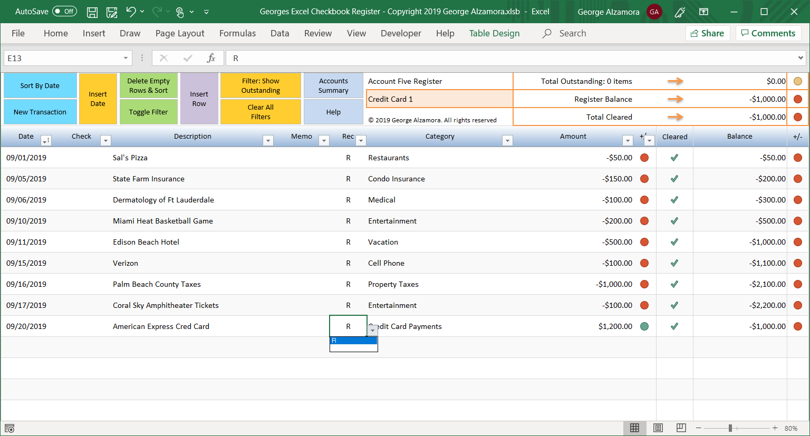
Task: Click the Save icon in Quick Access Toolbar
Action: pyautogui.click(x=92, y=12)
